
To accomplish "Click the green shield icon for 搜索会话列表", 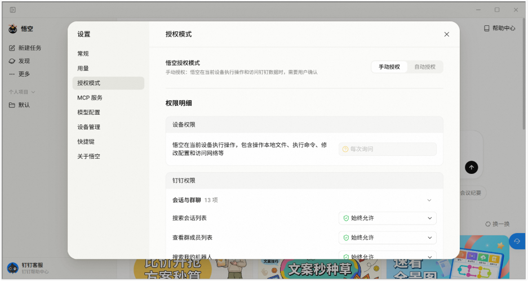I will coord(346,218).
